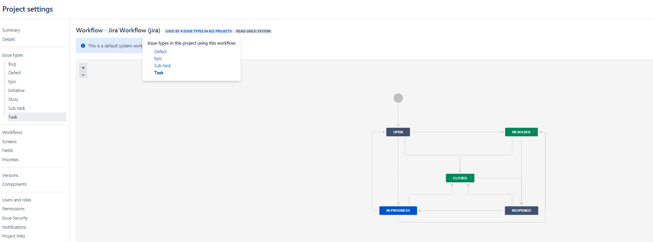This screenshot has height=242, width=653.
Task: Open Priorities in the sidebar
Action: pyautogui.click(x=11, y=160)
